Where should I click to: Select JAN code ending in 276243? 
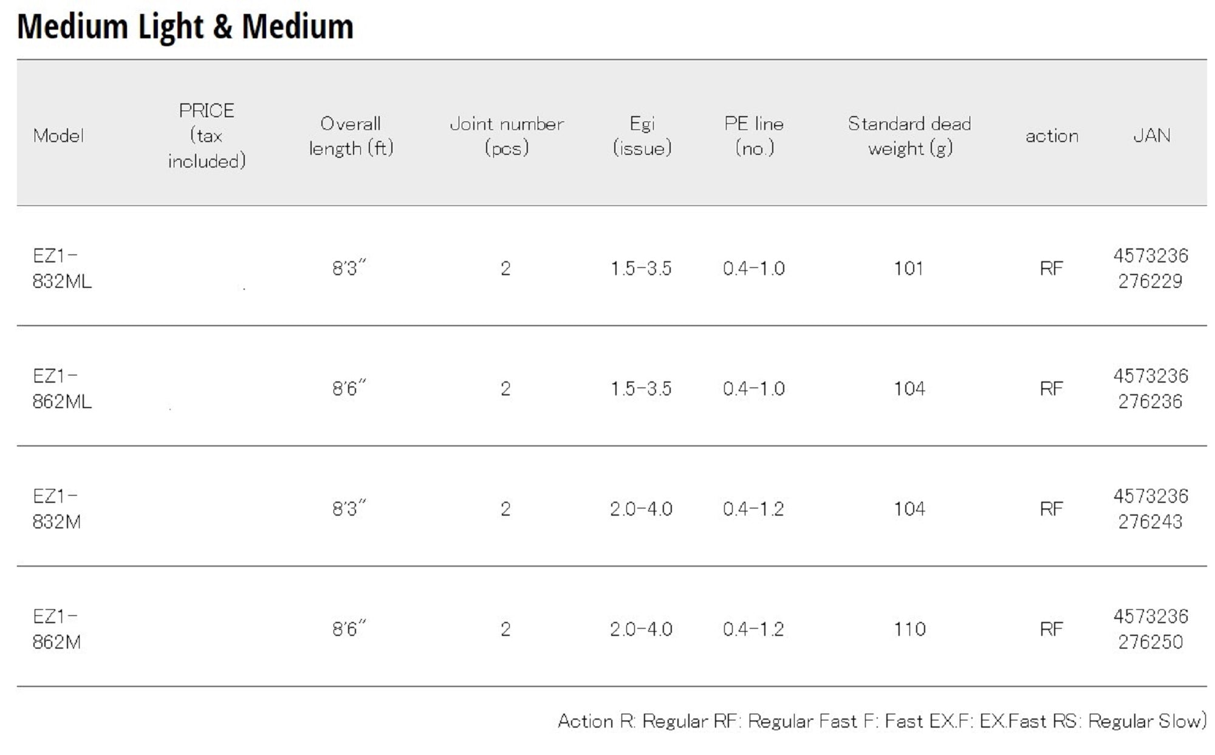tap(1150, 508)
